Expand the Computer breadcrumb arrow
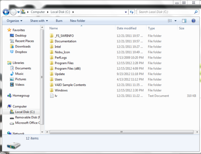Viewport: 201px width, 154px height. [48, 12]
